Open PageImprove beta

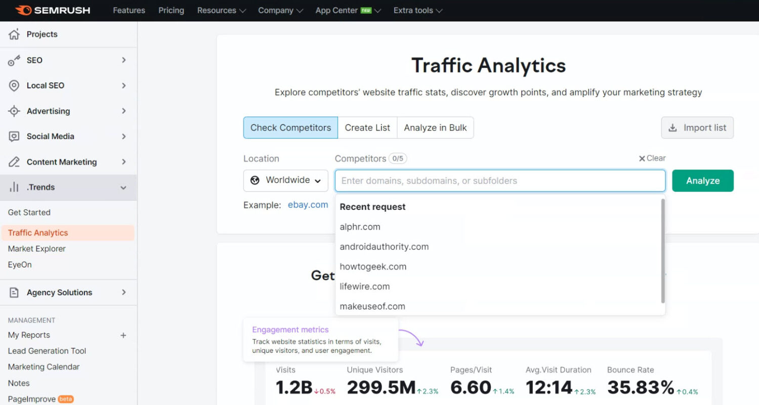point(40,399)
